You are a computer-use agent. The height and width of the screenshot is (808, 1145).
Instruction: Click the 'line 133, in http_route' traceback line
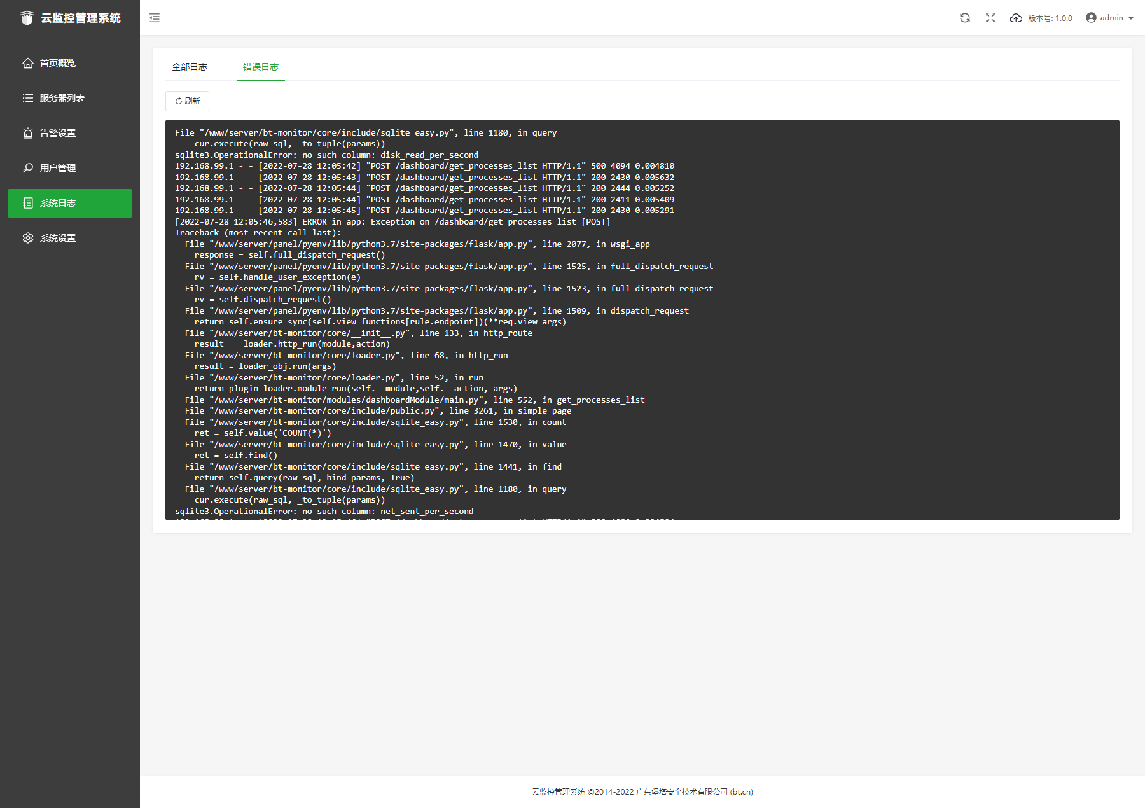pyautogui.click(x=359, y=333)
